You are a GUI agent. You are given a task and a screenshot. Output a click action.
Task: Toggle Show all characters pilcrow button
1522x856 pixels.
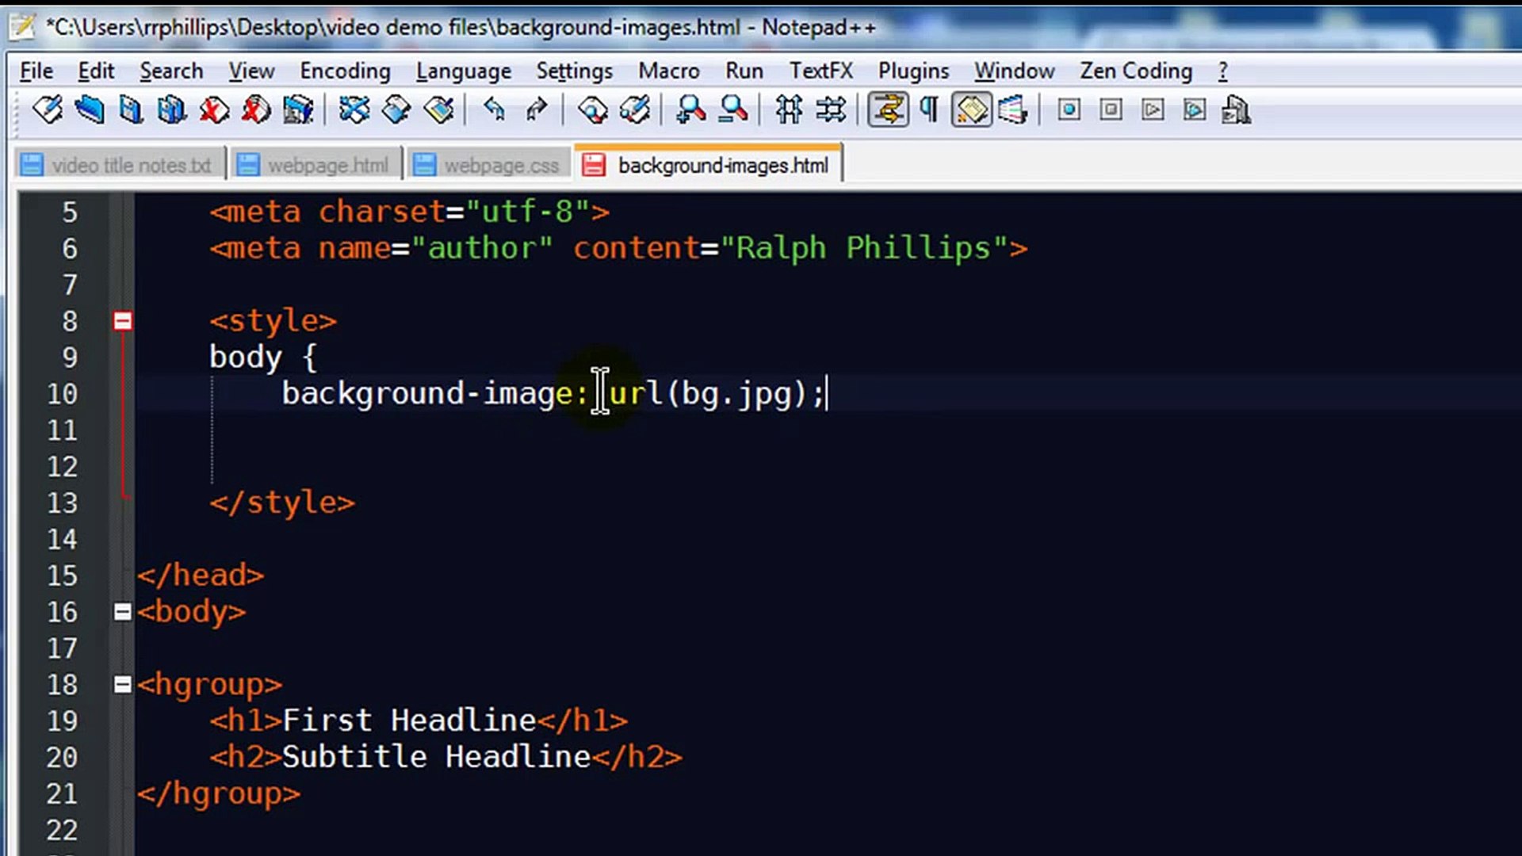929,110
